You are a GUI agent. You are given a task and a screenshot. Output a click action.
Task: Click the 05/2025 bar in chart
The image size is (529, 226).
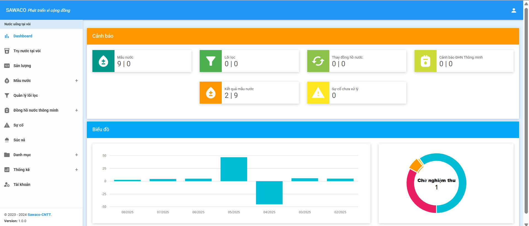pos(234,169)
